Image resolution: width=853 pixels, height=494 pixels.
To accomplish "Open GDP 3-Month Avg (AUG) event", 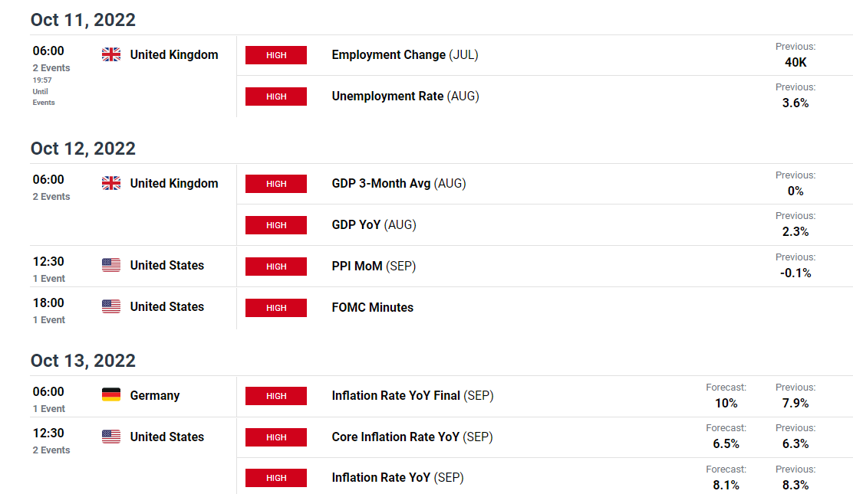I will 399,184.
